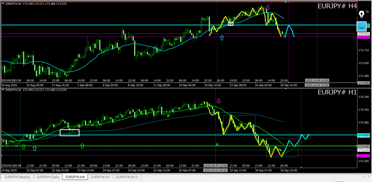Open the triangle menu beside EURJPY#,H4 title
The width and height of the screenshot is (372, 182).
pos(3,3)
